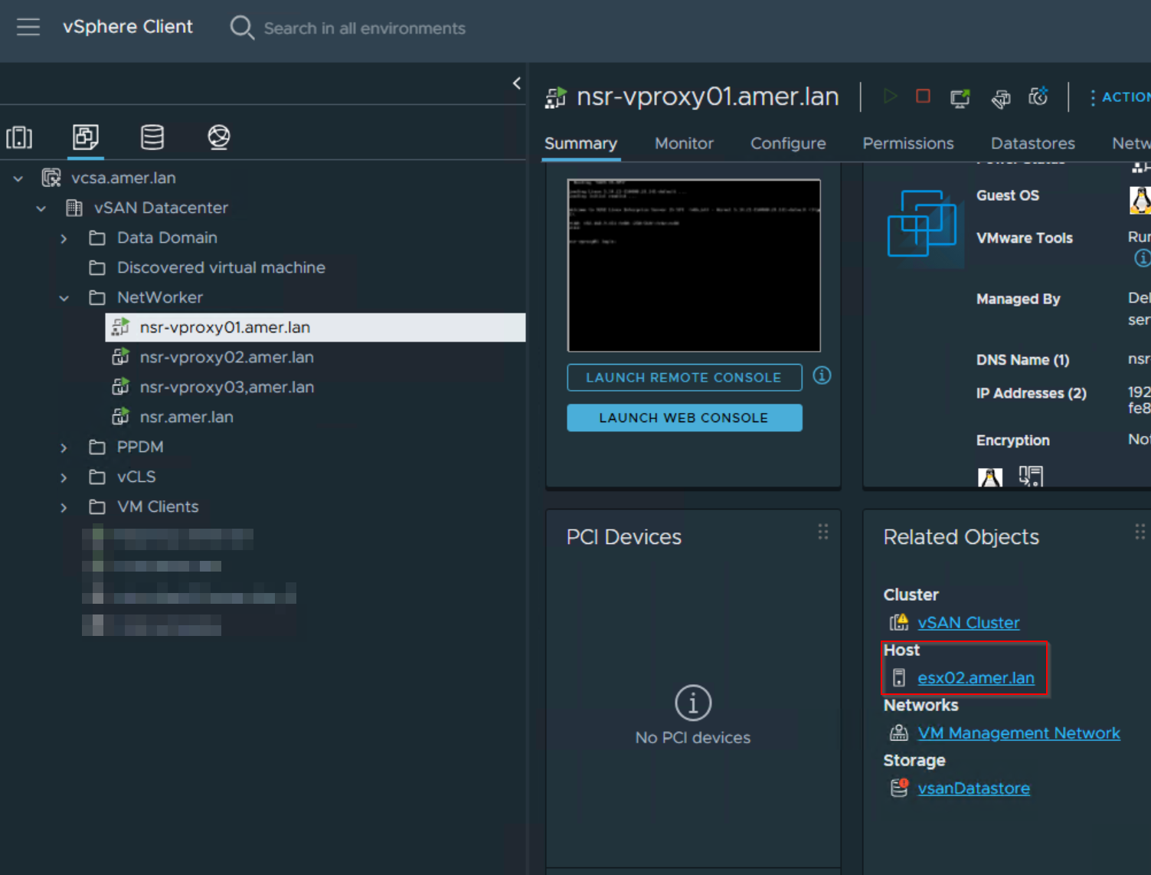Open the Hosts and Clusters inventory view
The image size is (1151, 875).
[19, 138]
